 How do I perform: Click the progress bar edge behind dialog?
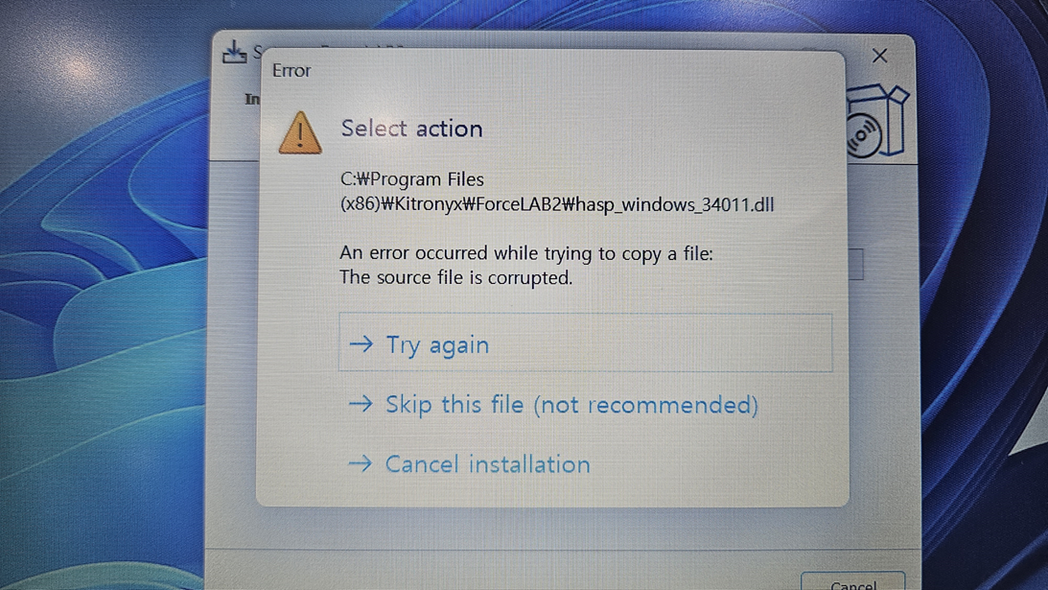[x=856, y=264]
